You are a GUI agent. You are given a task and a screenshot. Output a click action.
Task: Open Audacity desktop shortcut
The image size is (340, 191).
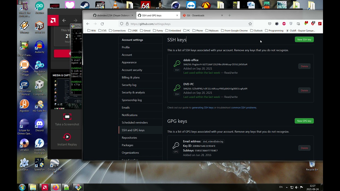(x=39, y=47)
